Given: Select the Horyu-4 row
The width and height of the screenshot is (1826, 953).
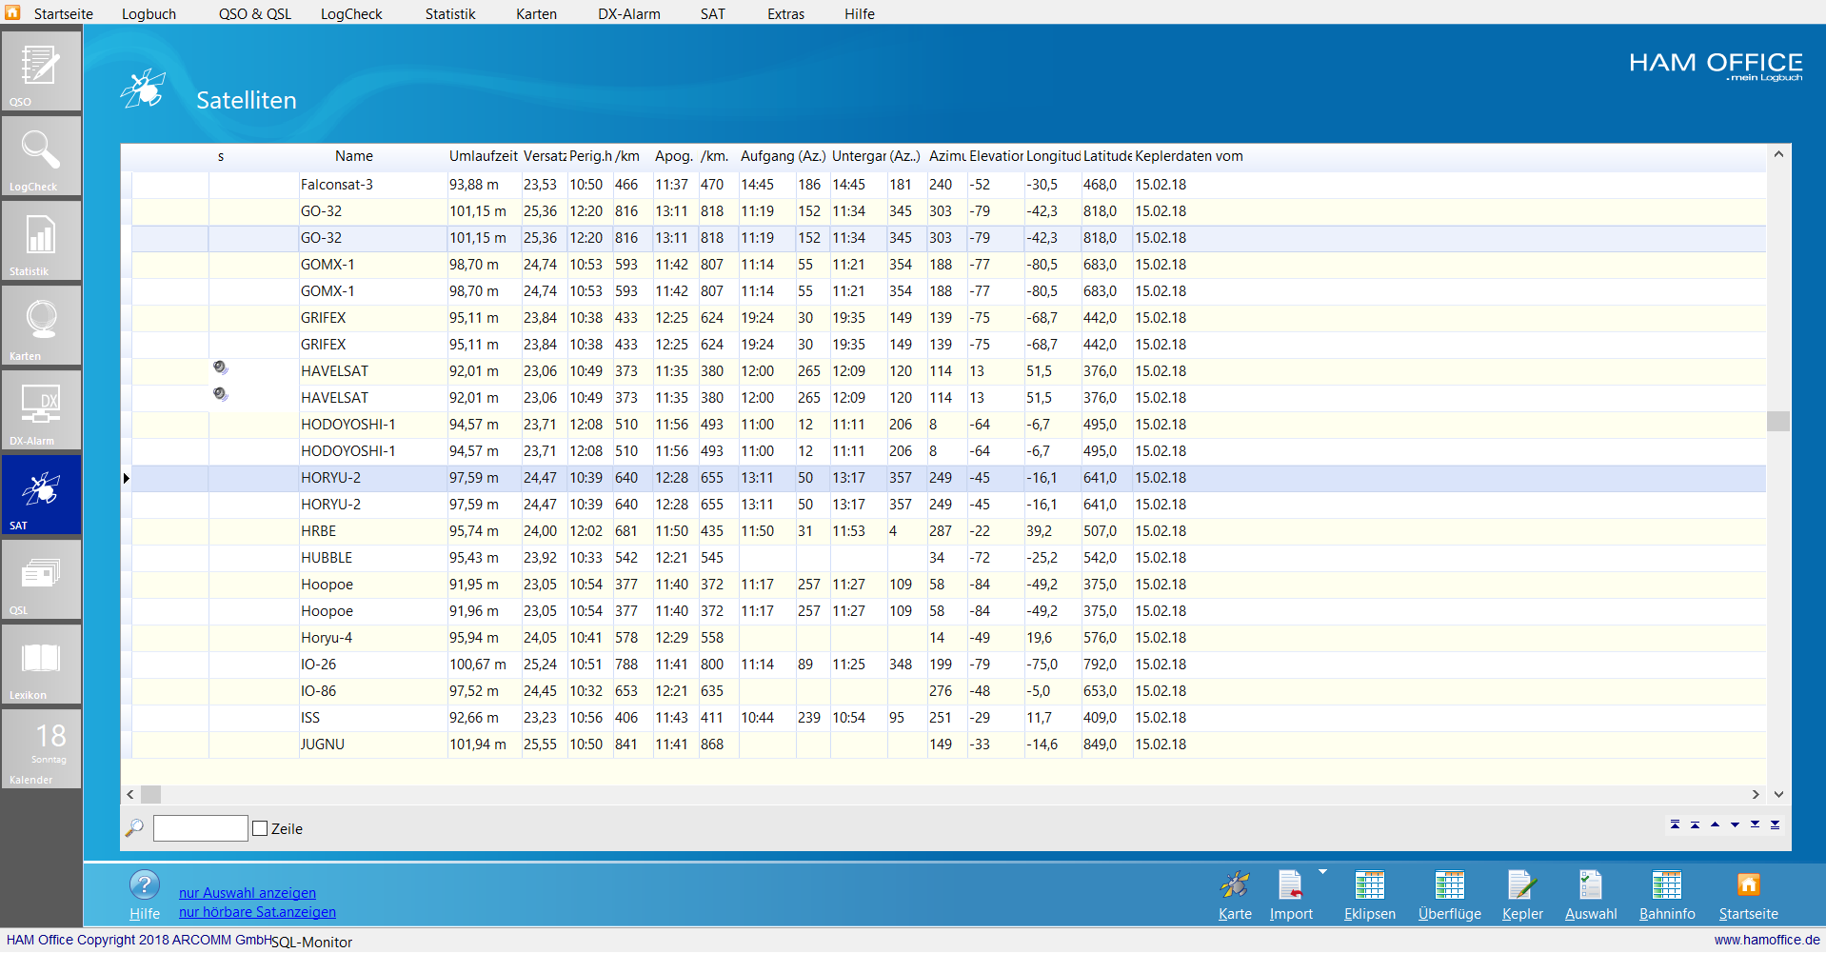Looking at the screenshot, I should [948, 638].
